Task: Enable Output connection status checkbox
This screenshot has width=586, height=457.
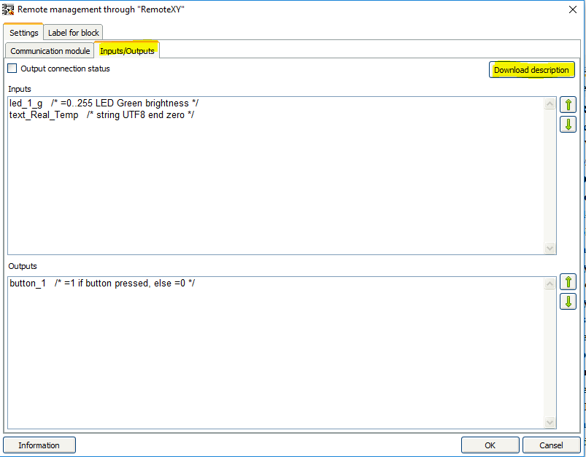Action: [12, 69]
